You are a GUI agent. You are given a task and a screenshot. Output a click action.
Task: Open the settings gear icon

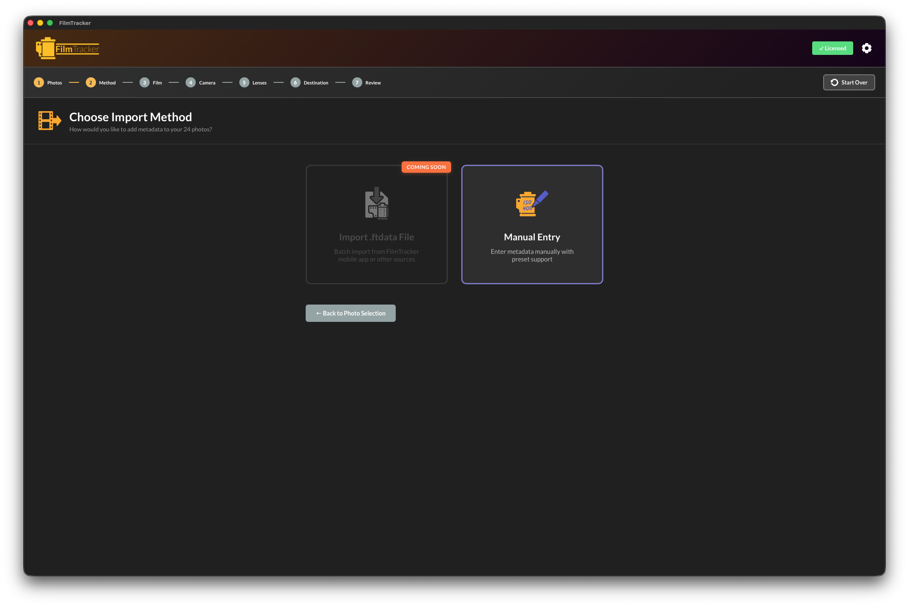[866, 48]
